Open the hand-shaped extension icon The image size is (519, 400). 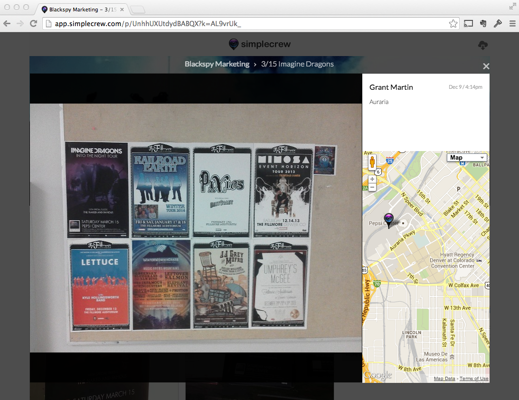tap(483, 23)
